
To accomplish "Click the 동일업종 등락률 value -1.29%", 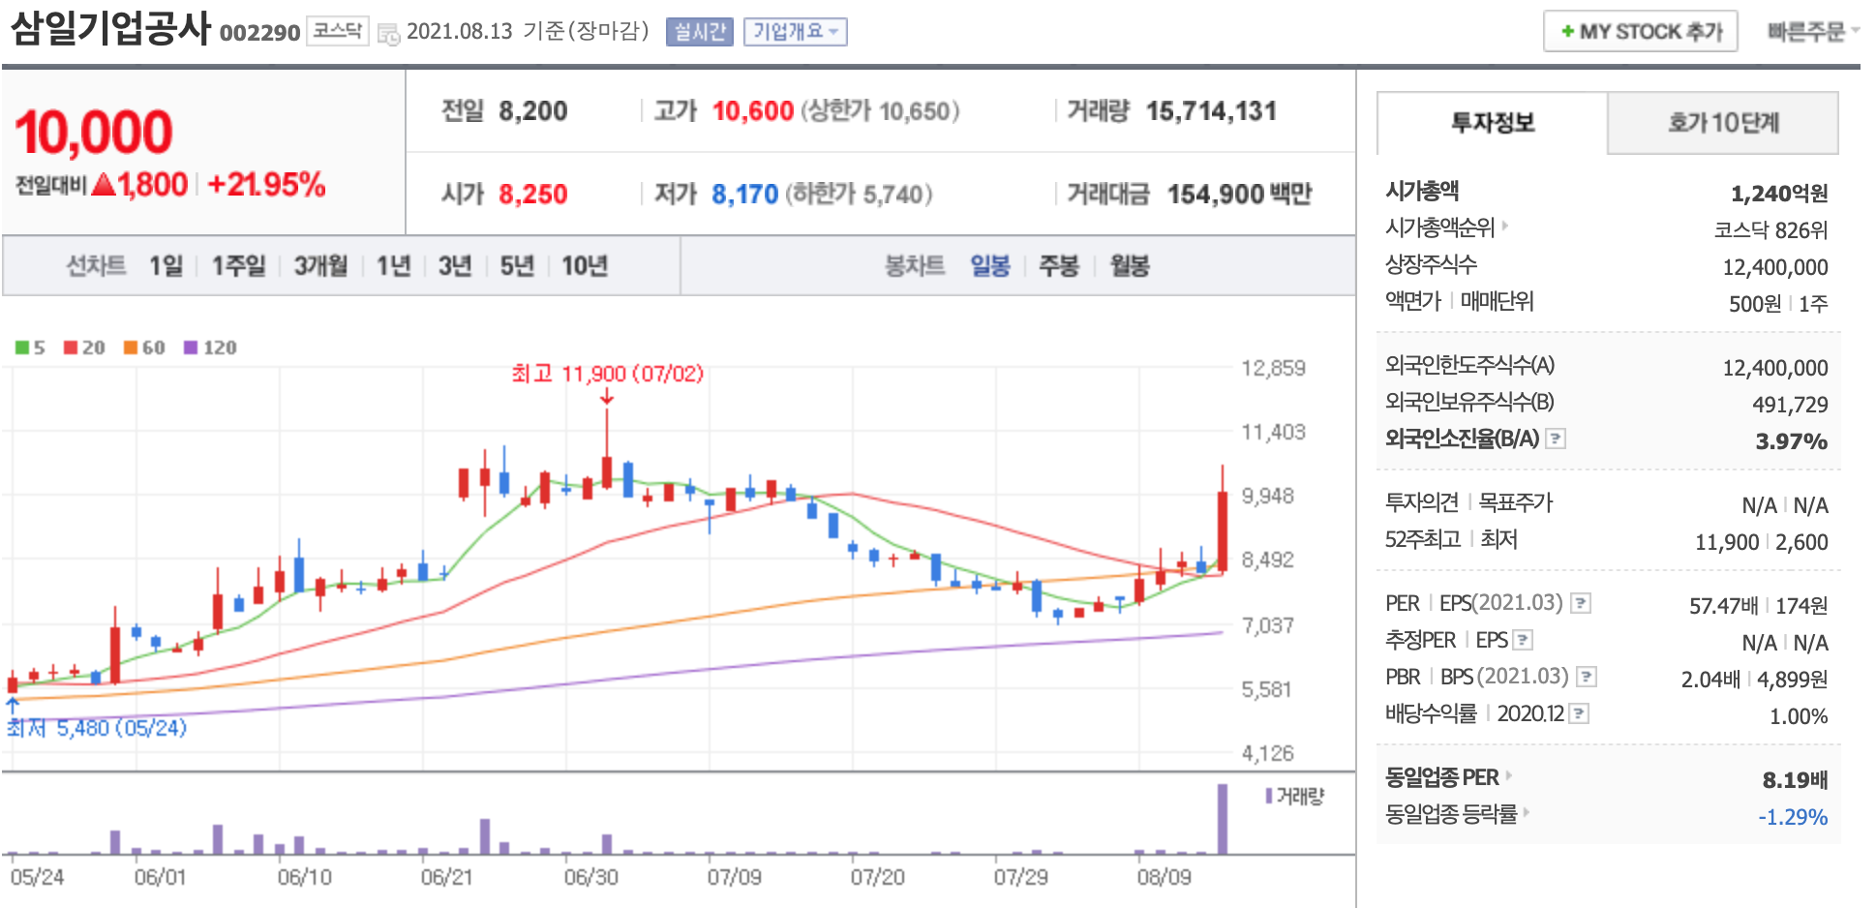I will (x=1793, y=817).
